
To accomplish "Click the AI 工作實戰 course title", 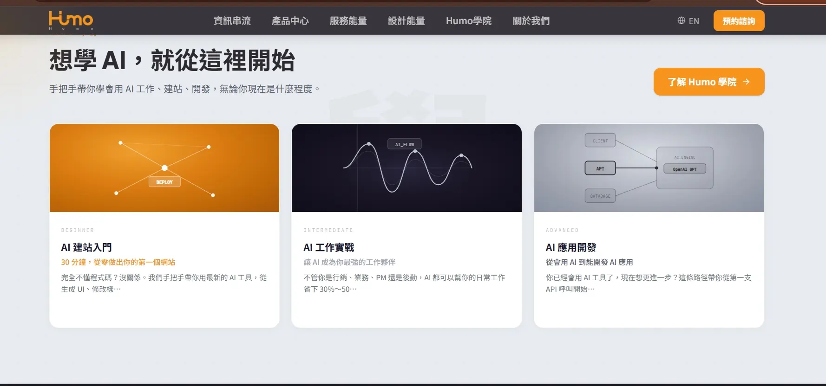I will click(328, 248).
